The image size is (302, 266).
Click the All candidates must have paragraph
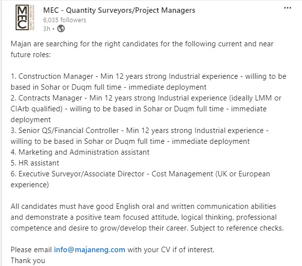[147, 217]
